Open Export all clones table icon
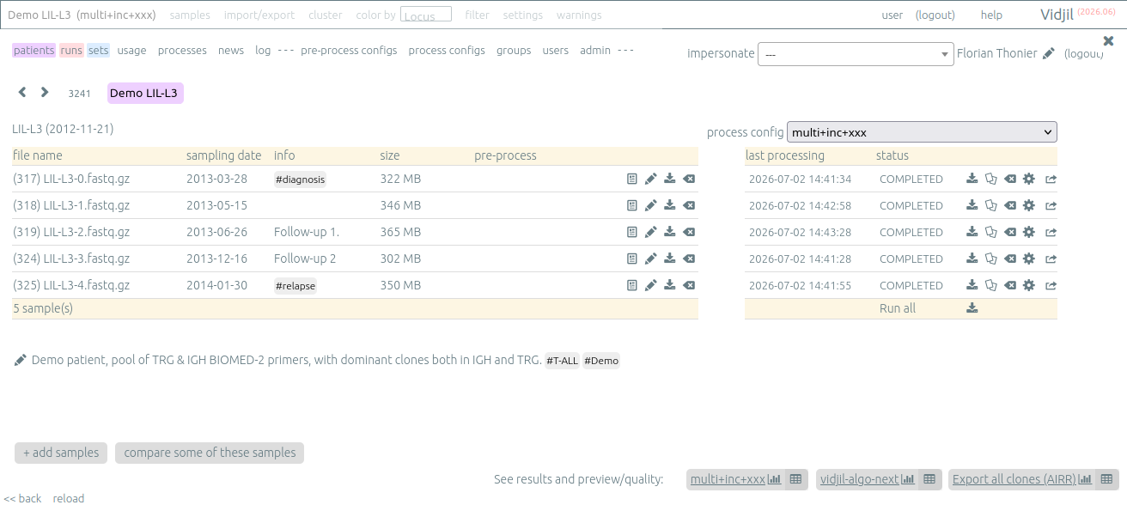The image size is (1127, 511). pyautogui.click(x=1106, y=479)
